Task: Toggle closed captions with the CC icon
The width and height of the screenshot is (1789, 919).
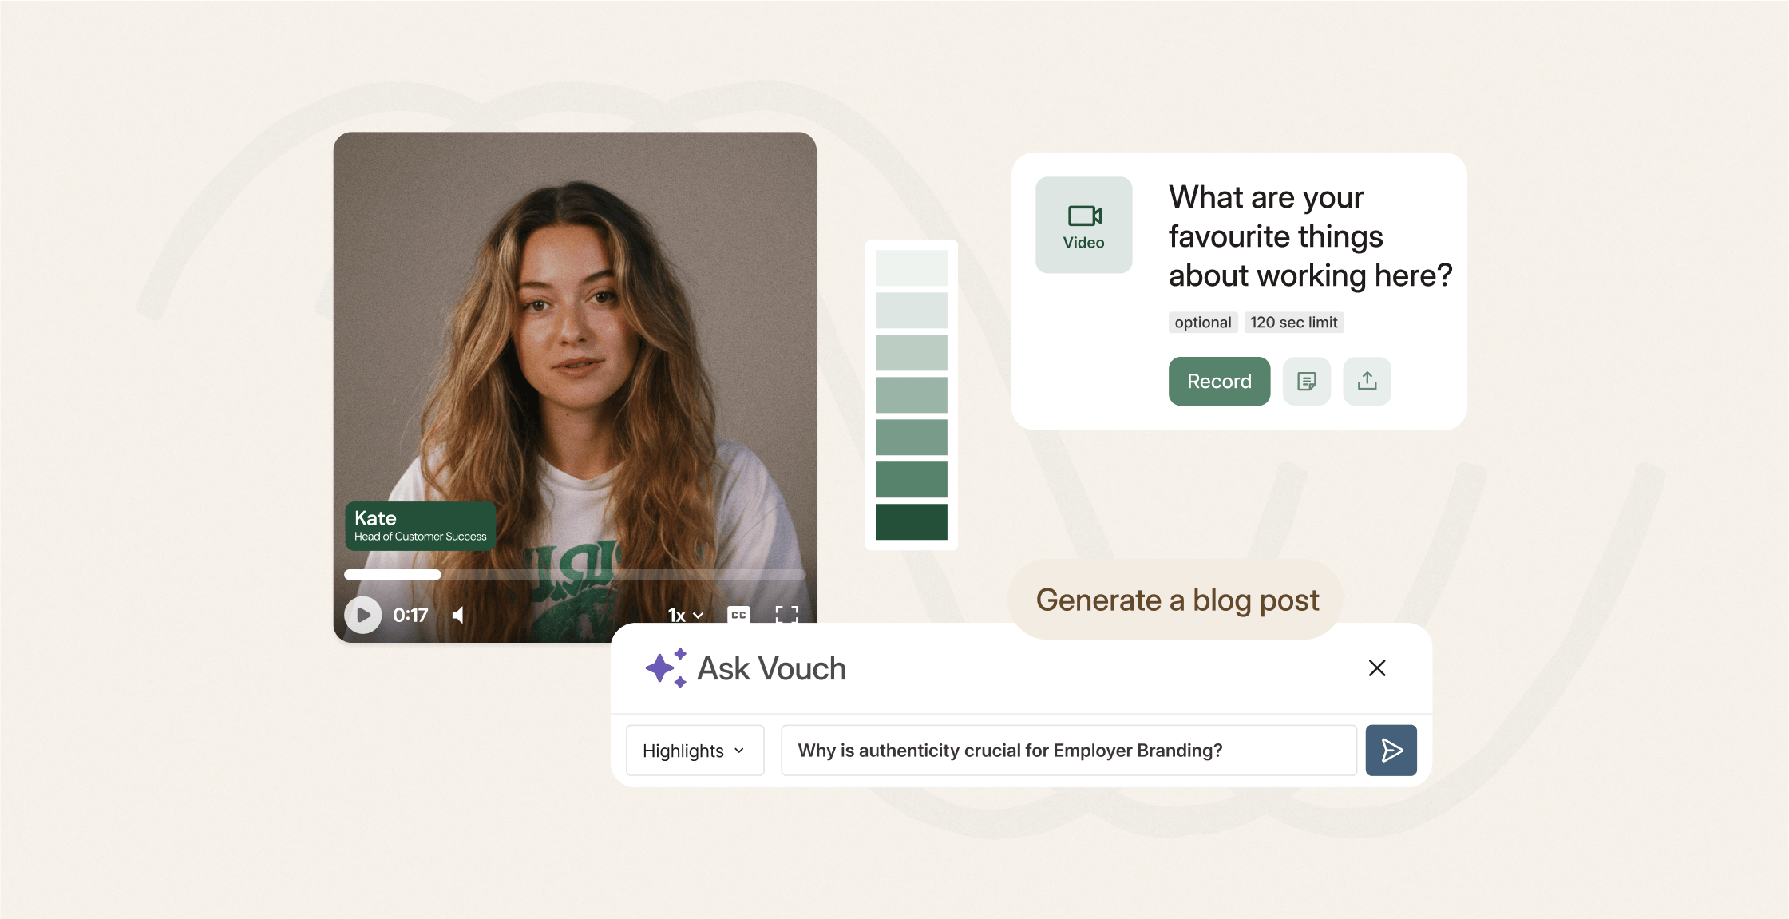Action: [x=739, y=615]
